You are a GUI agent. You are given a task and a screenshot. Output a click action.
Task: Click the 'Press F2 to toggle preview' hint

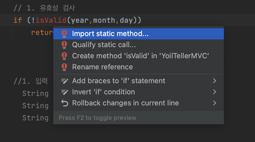(x=97, y=118)
